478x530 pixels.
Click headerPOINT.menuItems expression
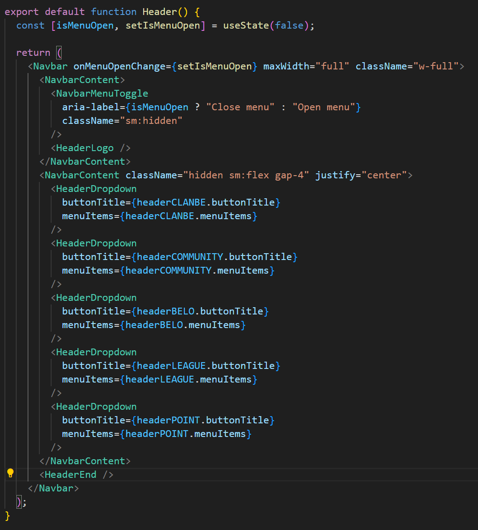click(x=186, y=434)
